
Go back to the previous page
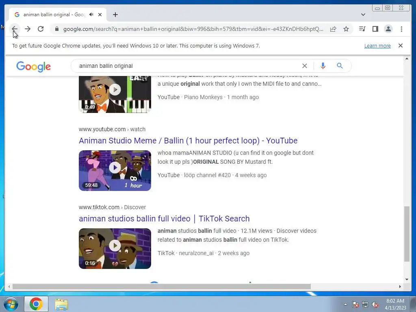tap(15, 29)
